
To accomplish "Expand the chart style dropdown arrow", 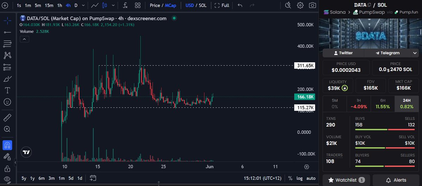I will 113,5.
